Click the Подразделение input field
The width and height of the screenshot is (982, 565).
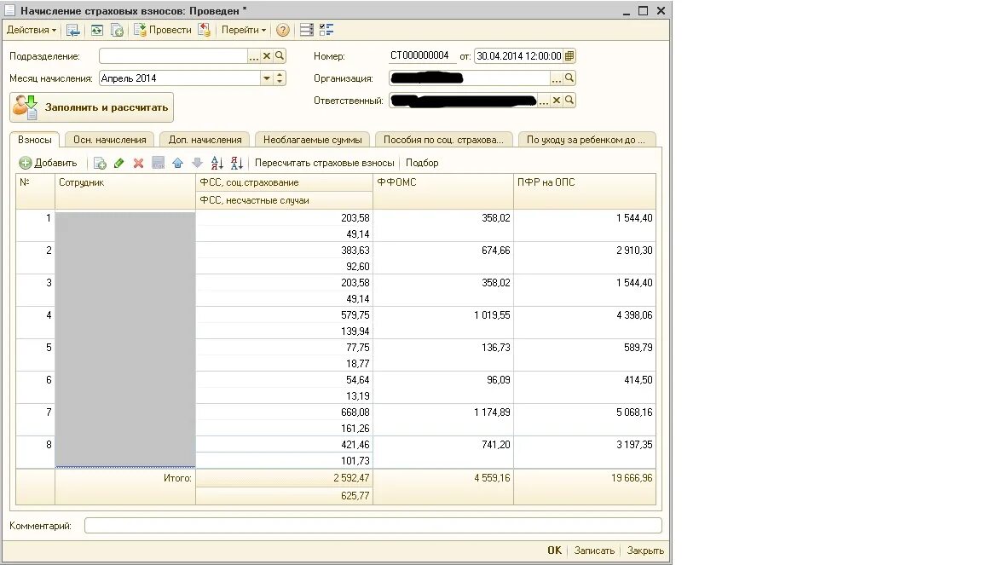coord(173,55)
